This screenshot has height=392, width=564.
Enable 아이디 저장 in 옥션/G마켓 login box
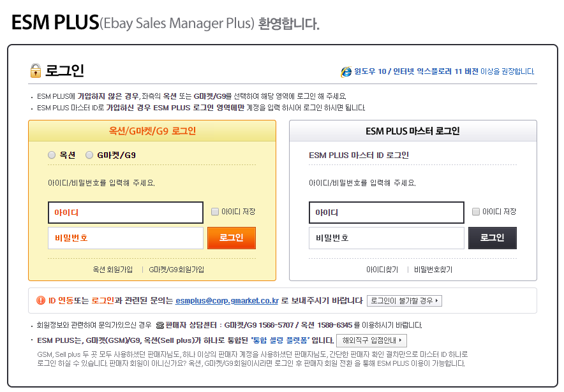tap(215, 212)
